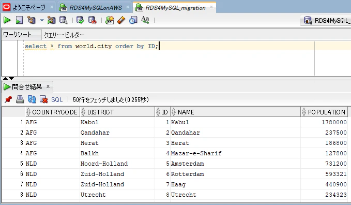This screenshot has height=205, width=351.
Task: Select population value 234323
Action: coord(324,195)
